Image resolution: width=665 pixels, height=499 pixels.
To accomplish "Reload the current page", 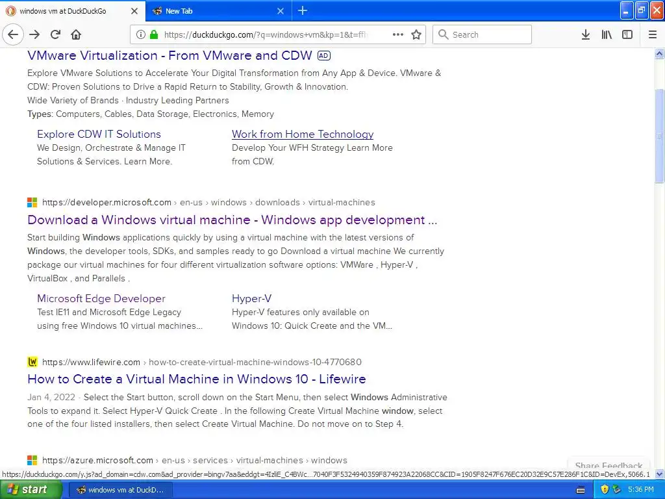I will pyautogui.click(x=56, y=34).
